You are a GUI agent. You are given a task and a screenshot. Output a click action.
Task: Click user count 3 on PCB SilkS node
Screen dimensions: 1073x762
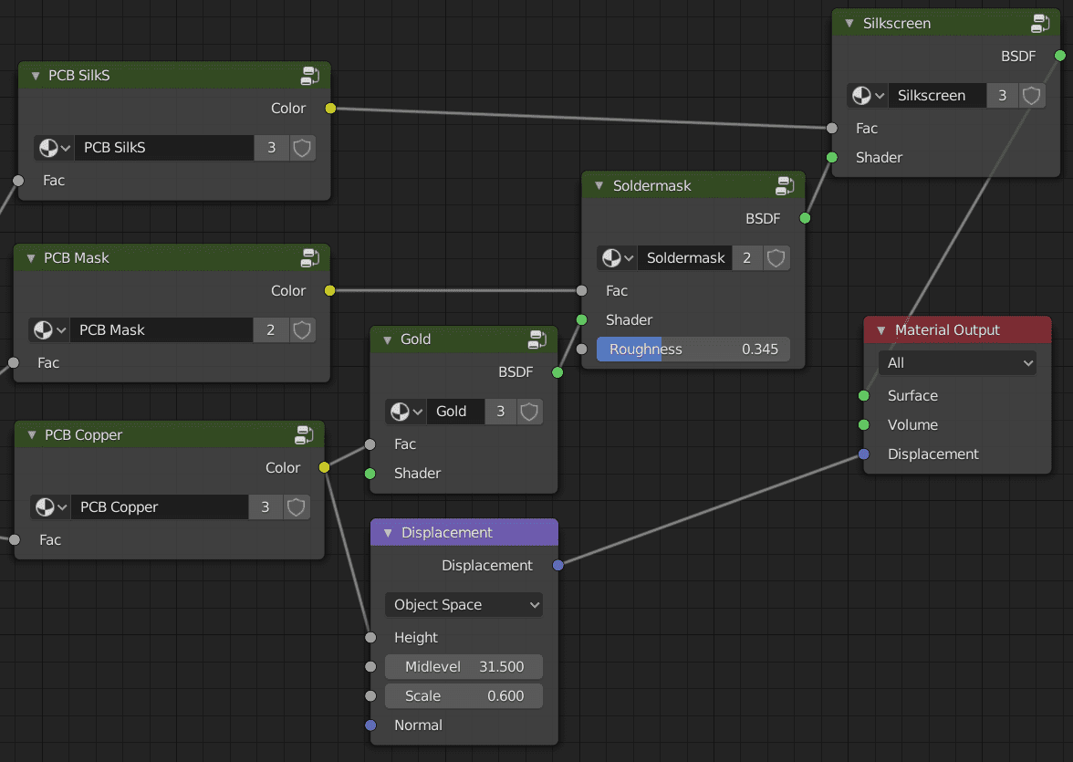pyautogui.click(x=272, y=147)
